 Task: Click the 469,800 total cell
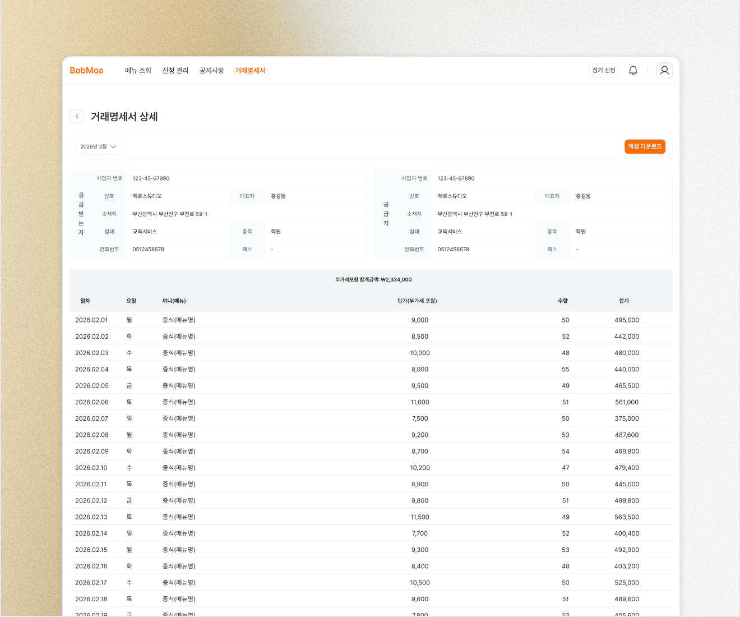pyautogui.click(x=627, y=452)
